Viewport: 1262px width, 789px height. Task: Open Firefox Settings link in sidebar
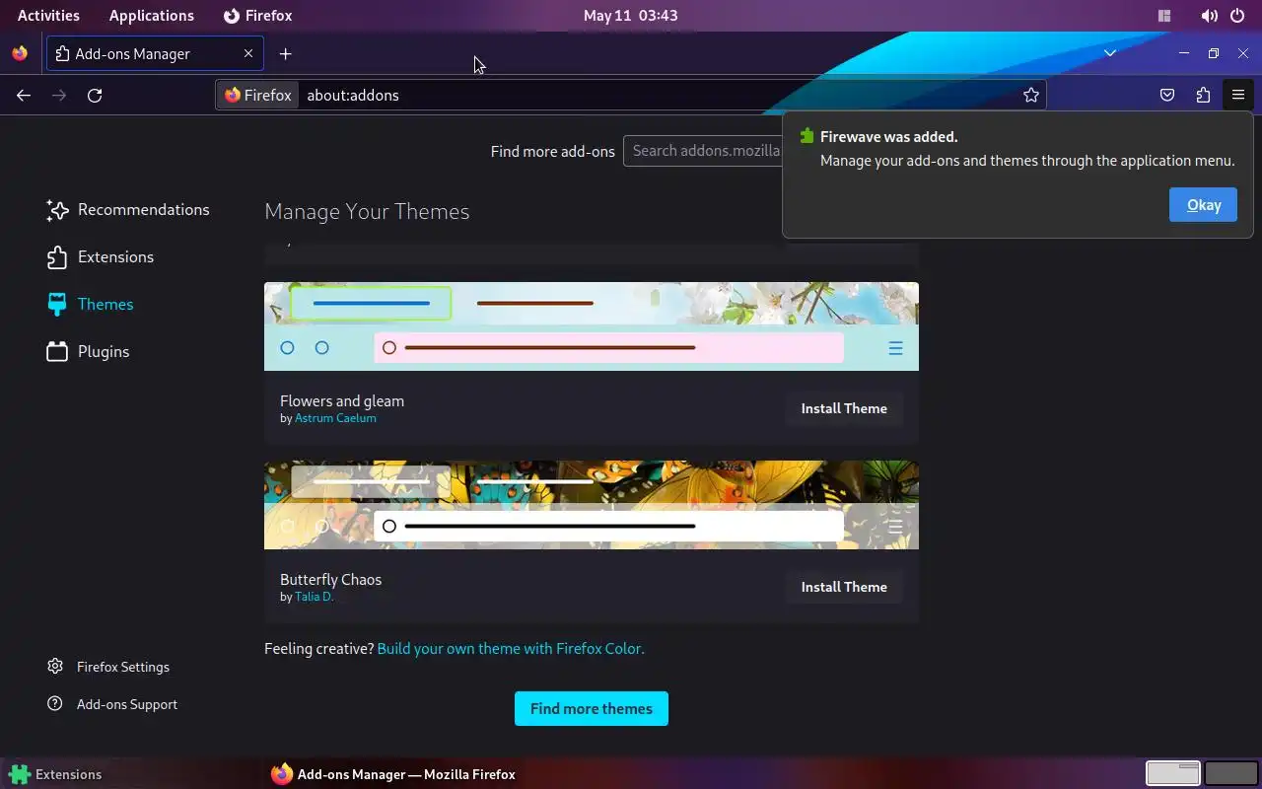tap(108, 667)
